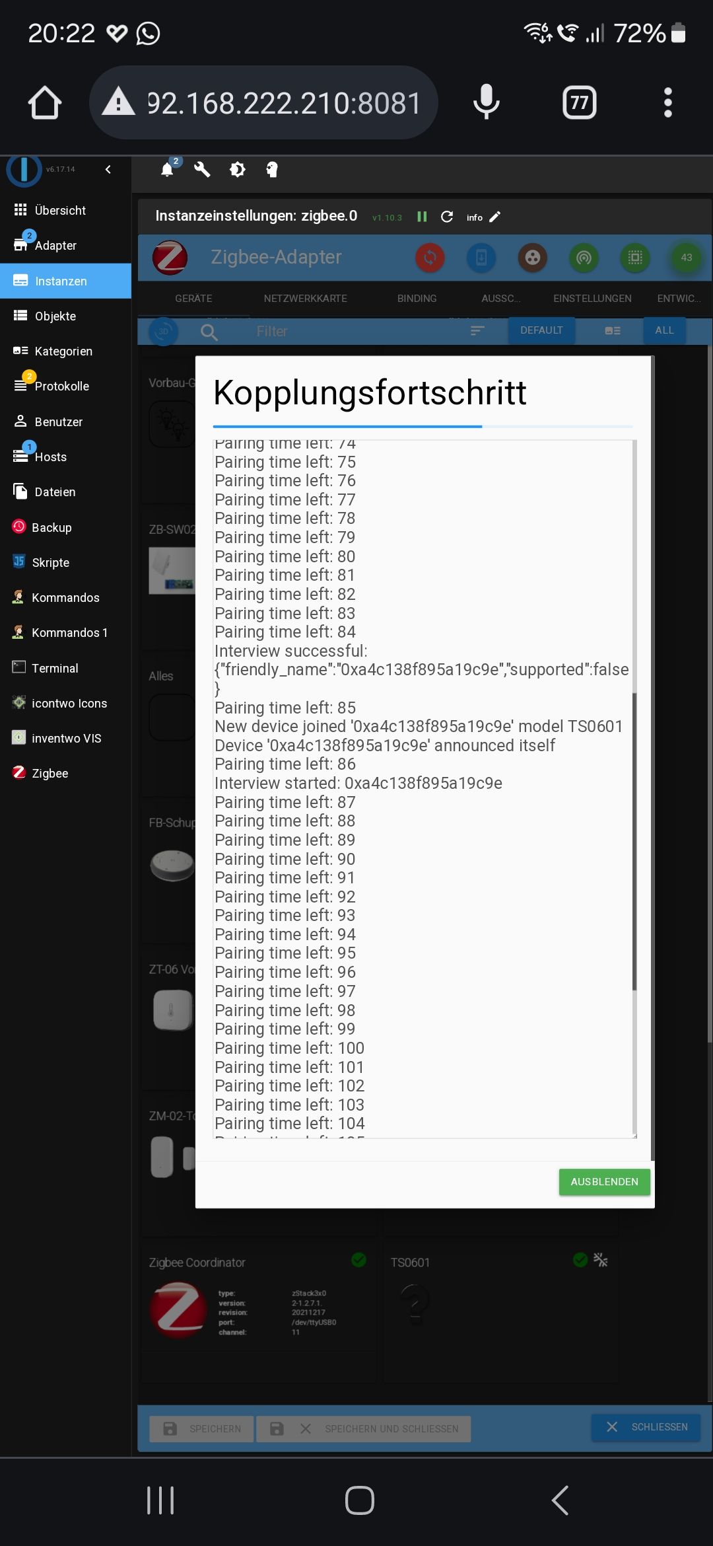Click the TS0601 unknown device question mark

pyautogui.click(x=416, y=1304)
